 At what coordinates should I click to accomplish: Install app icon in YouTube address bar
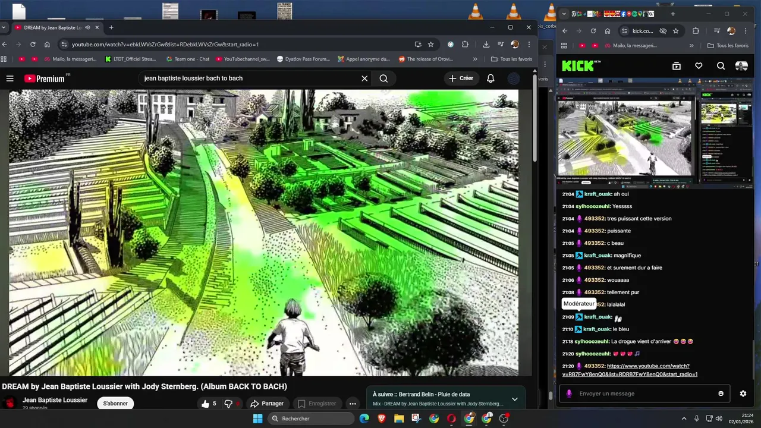[418, 44]
